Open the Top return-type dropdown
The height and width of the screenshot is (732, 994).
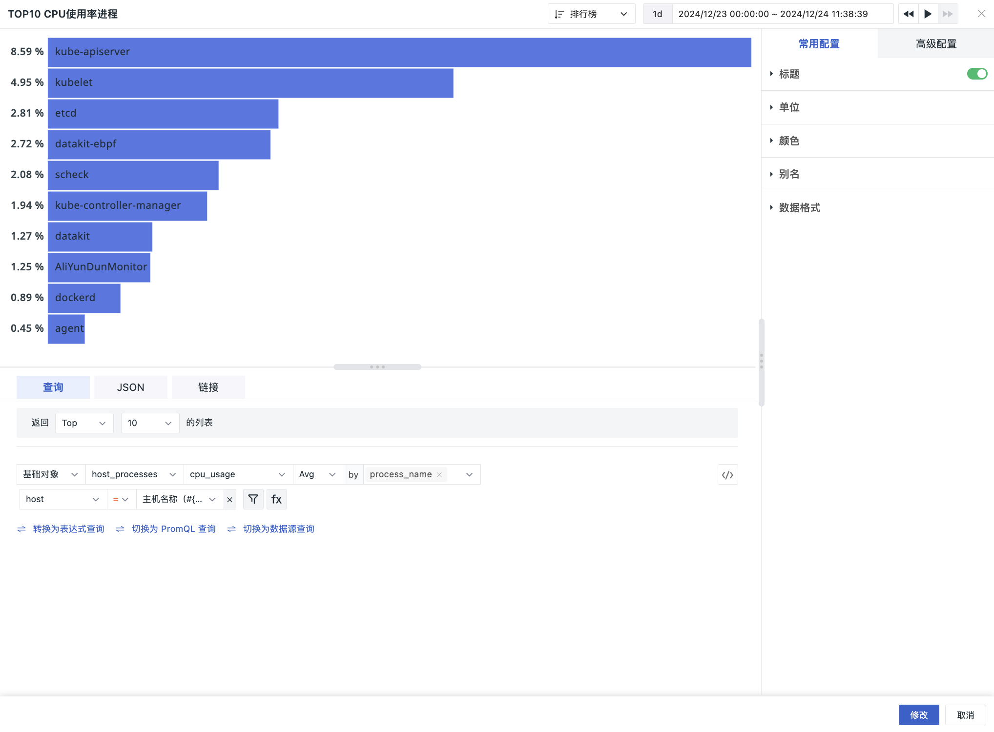tap(84, 423)
